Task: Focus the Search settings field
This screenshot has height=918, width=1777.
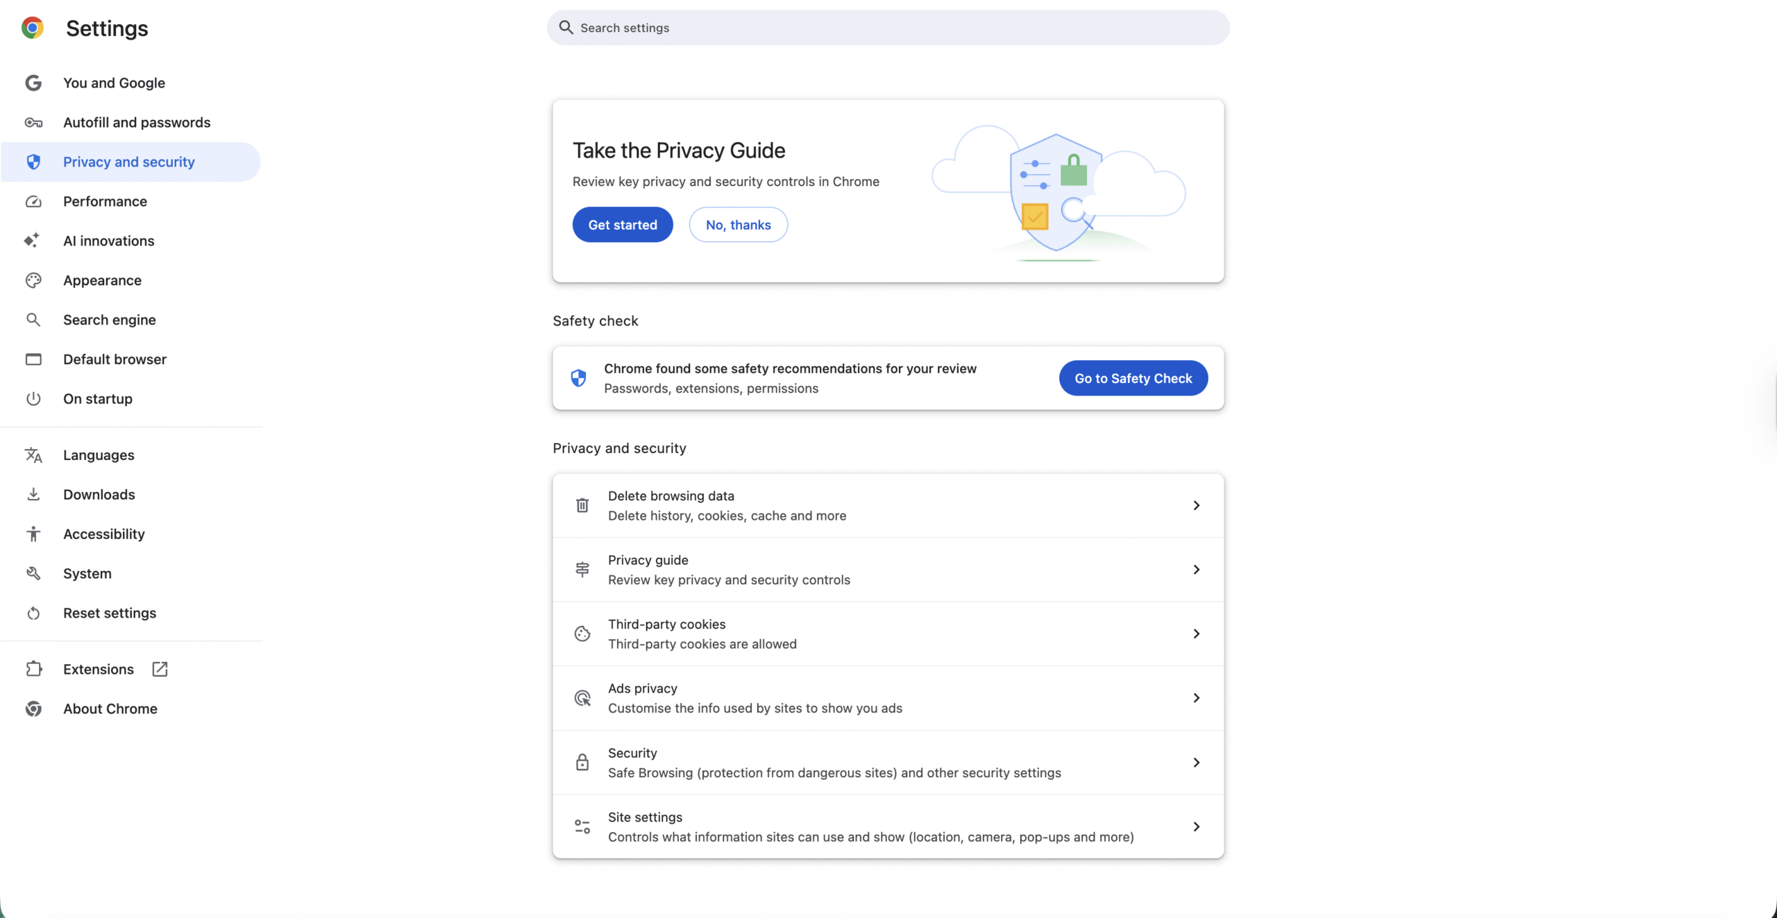Action: (x=888, y=28)
